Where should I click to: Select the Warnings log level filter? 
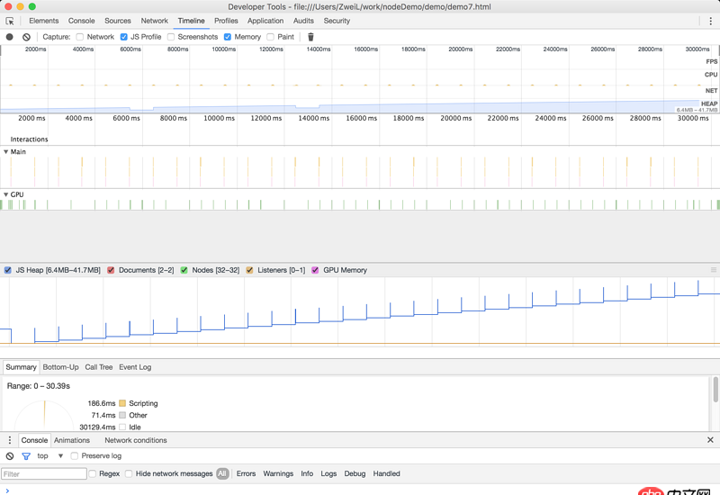(278, 473)
